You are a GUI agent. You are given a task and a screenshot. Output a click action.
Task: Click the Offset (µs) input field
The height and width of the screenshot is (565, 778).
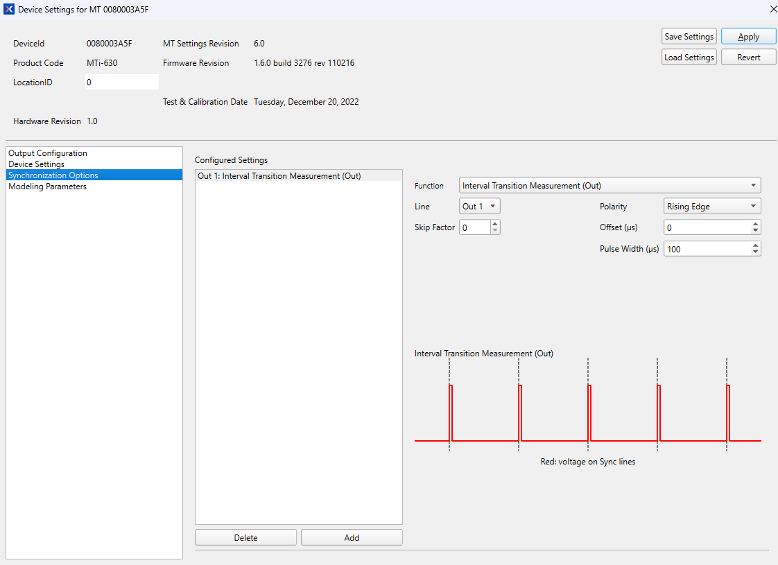pyautogui.click(x=707, y=227)
